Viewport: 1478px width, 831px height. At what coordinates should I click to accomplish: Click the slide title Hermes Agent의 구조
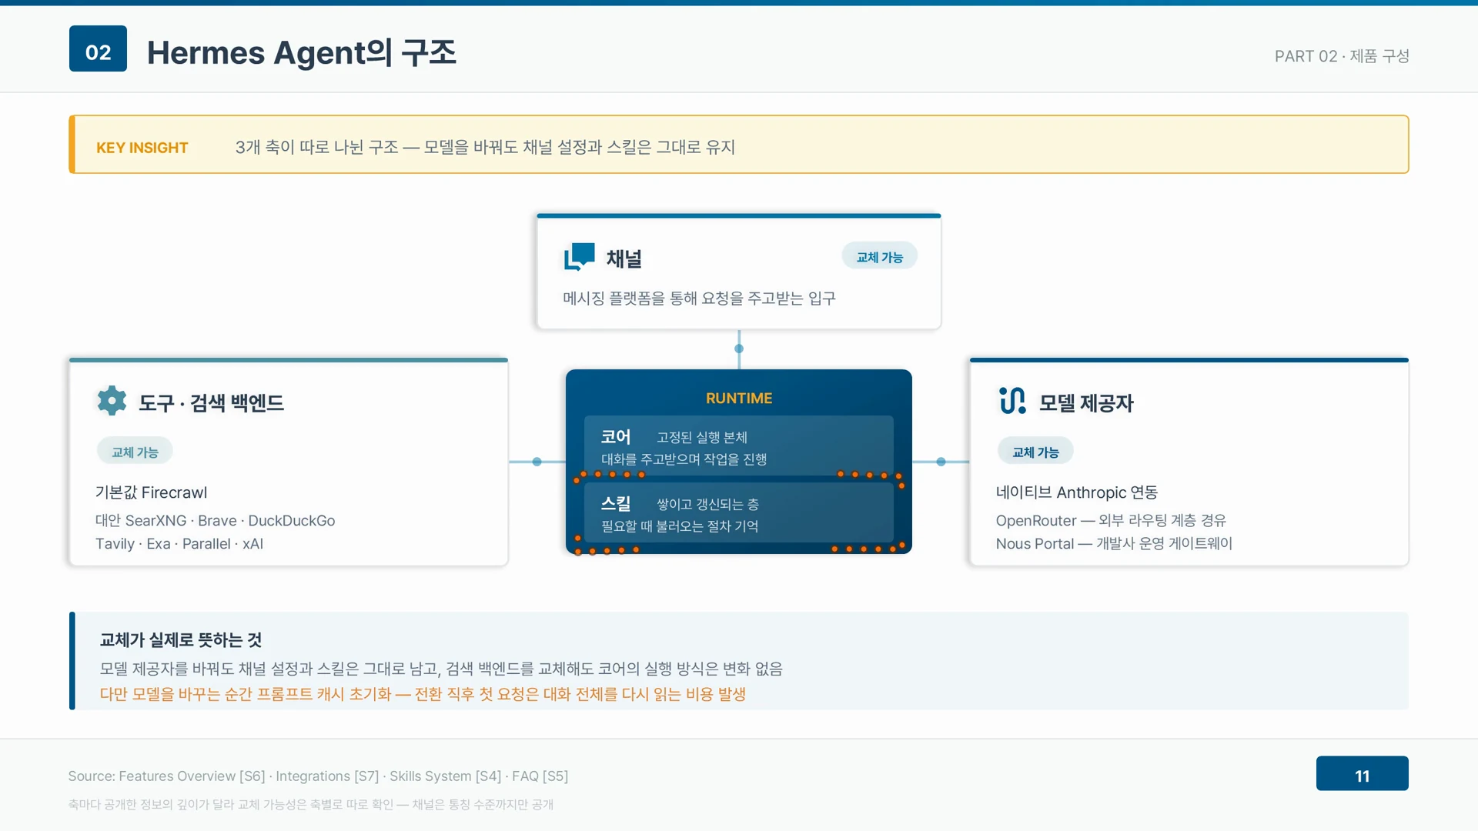302,52
